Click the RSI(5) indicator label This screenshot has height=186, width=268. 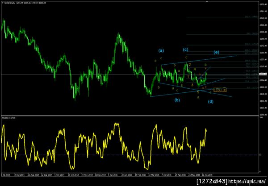(8, 118)
